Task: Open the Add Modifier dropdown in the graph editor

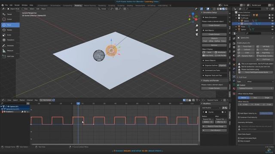Action: coord(211,108)
